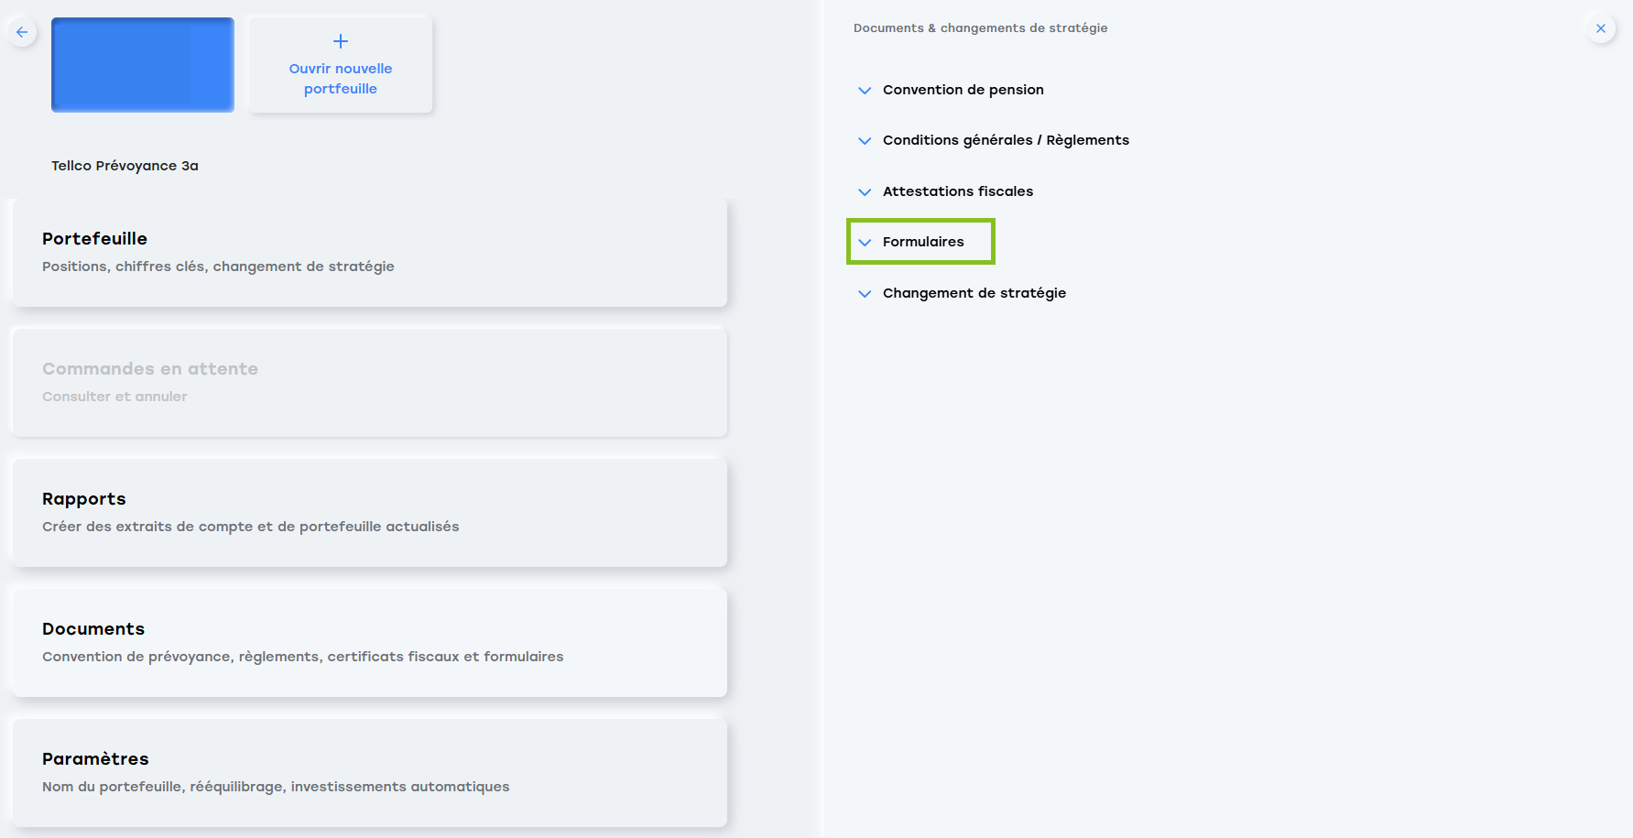
Task: Open the Paramètres menu card
Action: coord(369,773)
